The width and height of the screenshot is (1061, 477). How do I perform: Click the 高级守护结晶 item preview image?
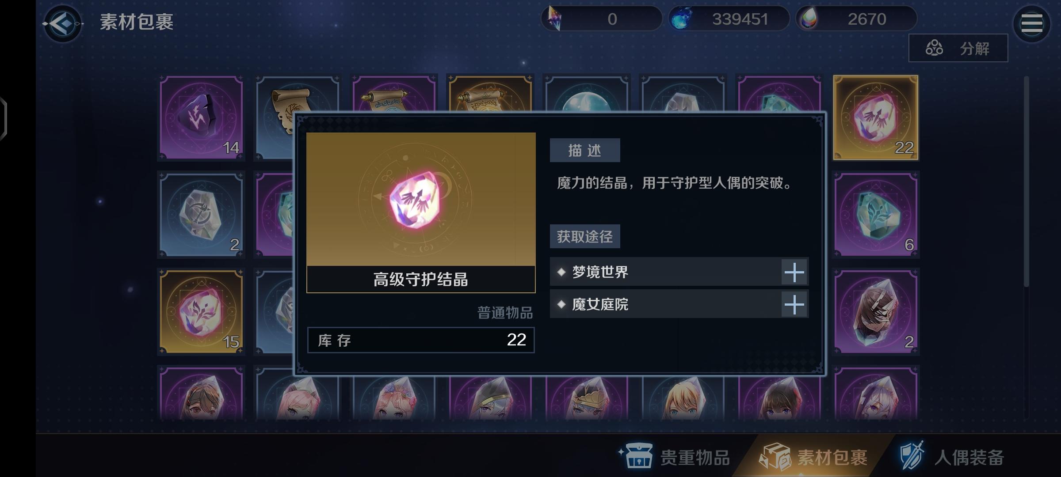421,199
